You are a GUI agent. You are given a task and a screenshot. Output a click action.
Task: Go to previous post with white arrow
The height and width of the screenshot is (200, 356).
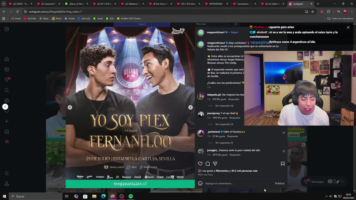click(5, 107)
